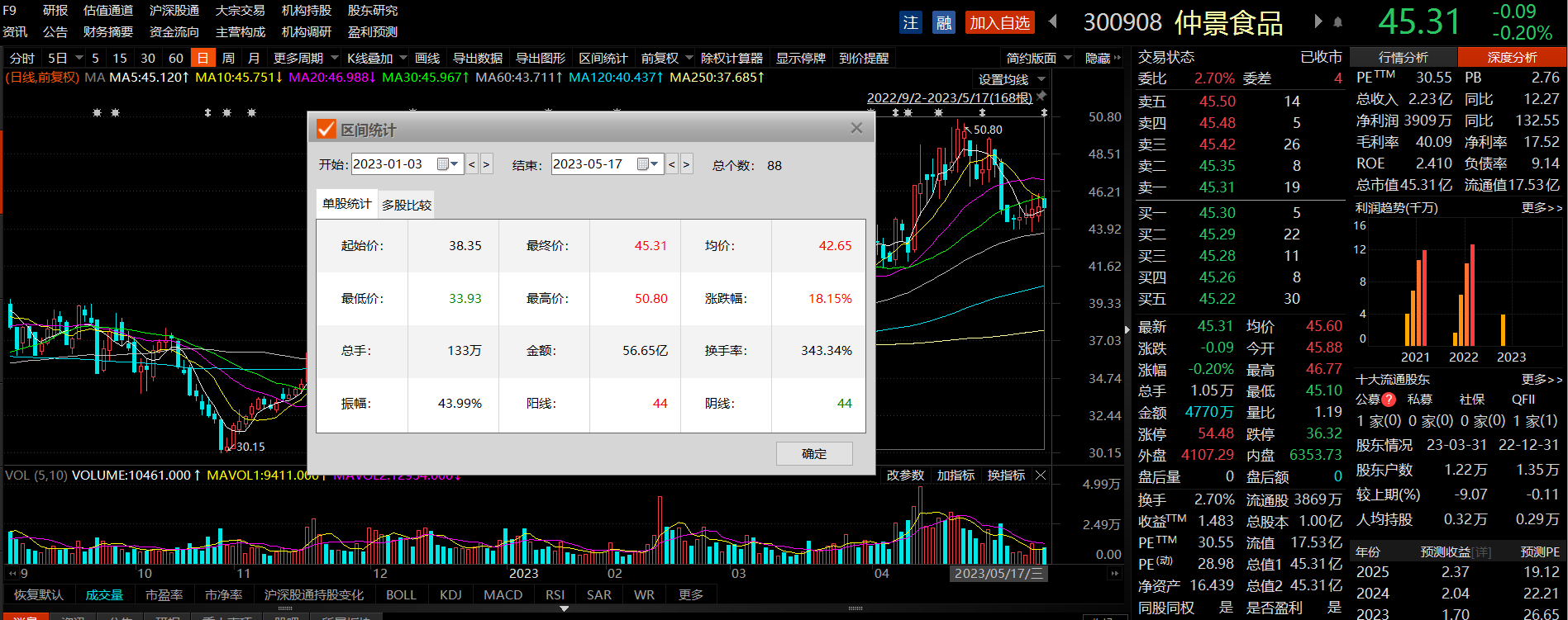Click the 融 margin trading badge
This screenshot has height=620, width=1568.
pos(943,22)
